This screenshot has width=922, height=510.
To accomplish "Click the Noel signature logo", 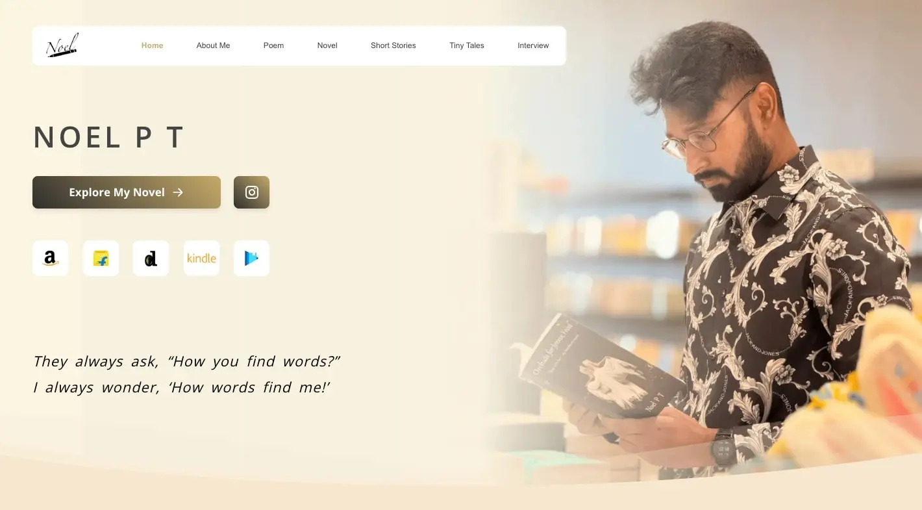I will (62, 45).
